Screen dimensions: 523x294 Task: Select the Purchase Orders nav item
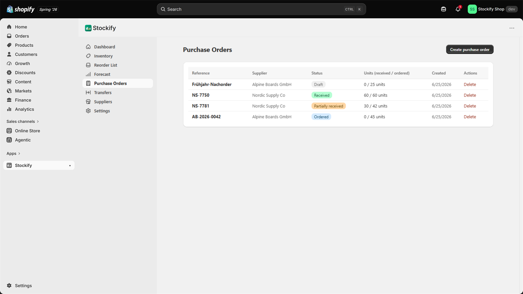point(118,83)
